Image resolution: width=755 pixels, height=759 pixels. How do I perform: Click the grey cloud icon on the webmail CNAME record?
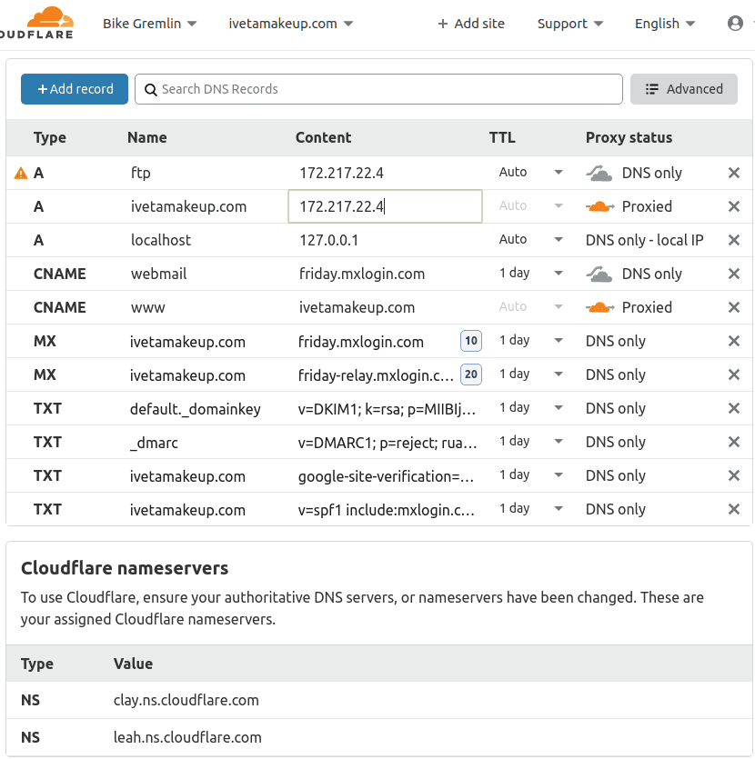(599, 273)
